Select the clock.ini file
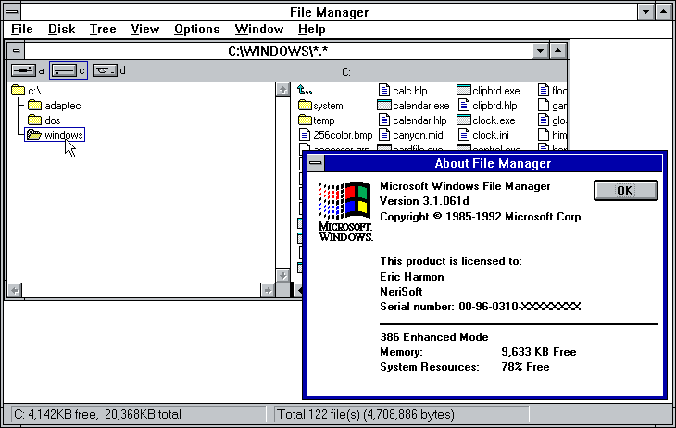Image resolution: width=676 pixels, height=428 pixels. click(483, 135)
